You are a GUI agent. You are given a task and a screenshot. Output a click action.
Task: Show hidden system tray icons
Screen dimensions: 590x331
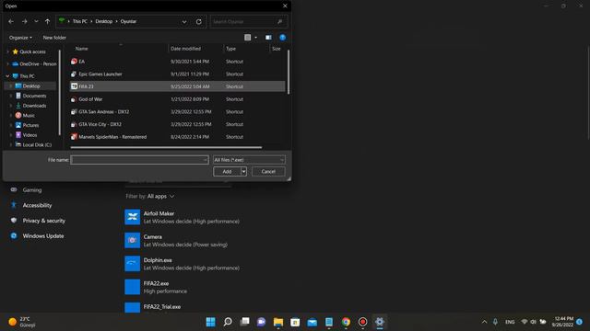[484, 322]
